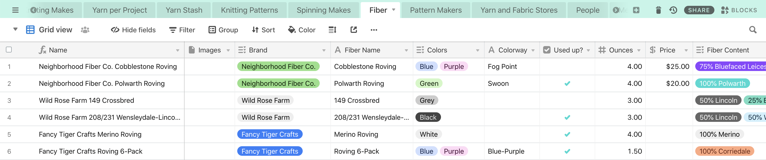Add a new table with the plus icon
Viewport: 766px width, 160px height.
pyautogui.click(x=636, y=10)
